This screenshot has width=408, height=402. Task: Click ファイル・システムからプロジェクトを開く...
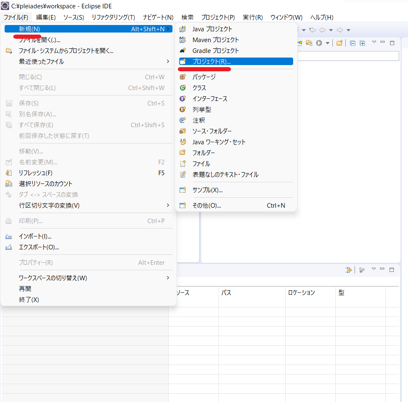tap(89, 51)
